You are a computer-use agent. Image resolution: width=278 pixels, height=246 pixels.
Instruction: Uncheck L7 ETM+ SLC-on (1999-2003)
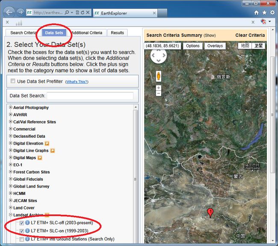21,231
